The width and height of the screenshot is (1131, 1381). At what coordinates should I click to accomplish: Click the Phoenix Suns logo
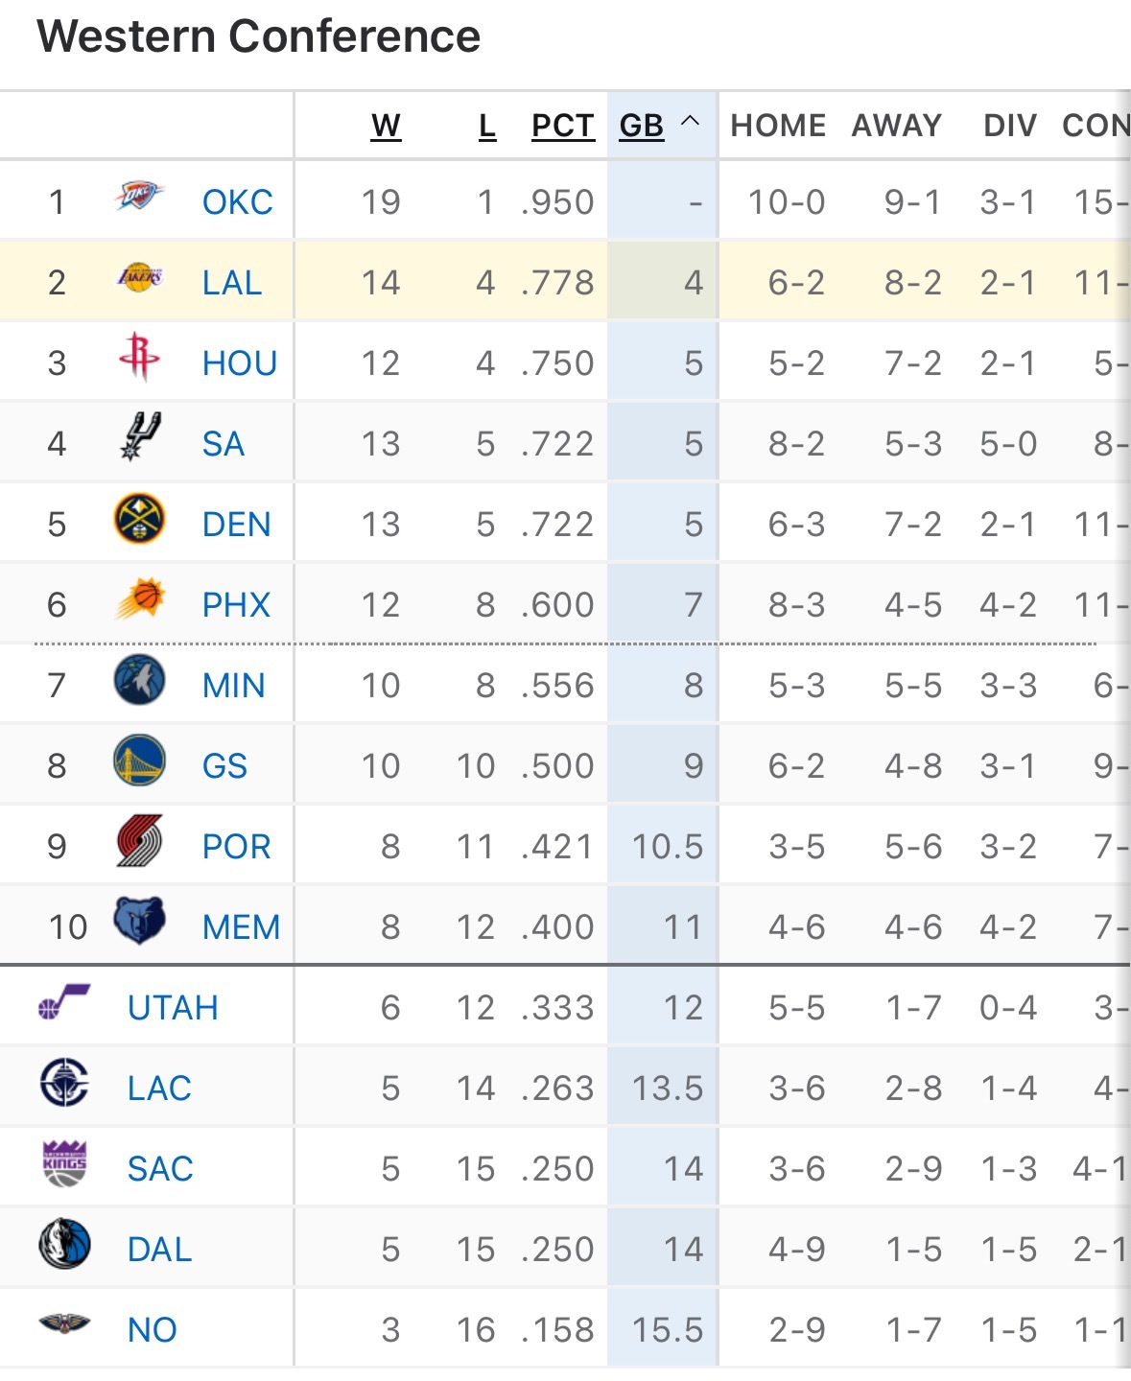click(x=140, y=600)
